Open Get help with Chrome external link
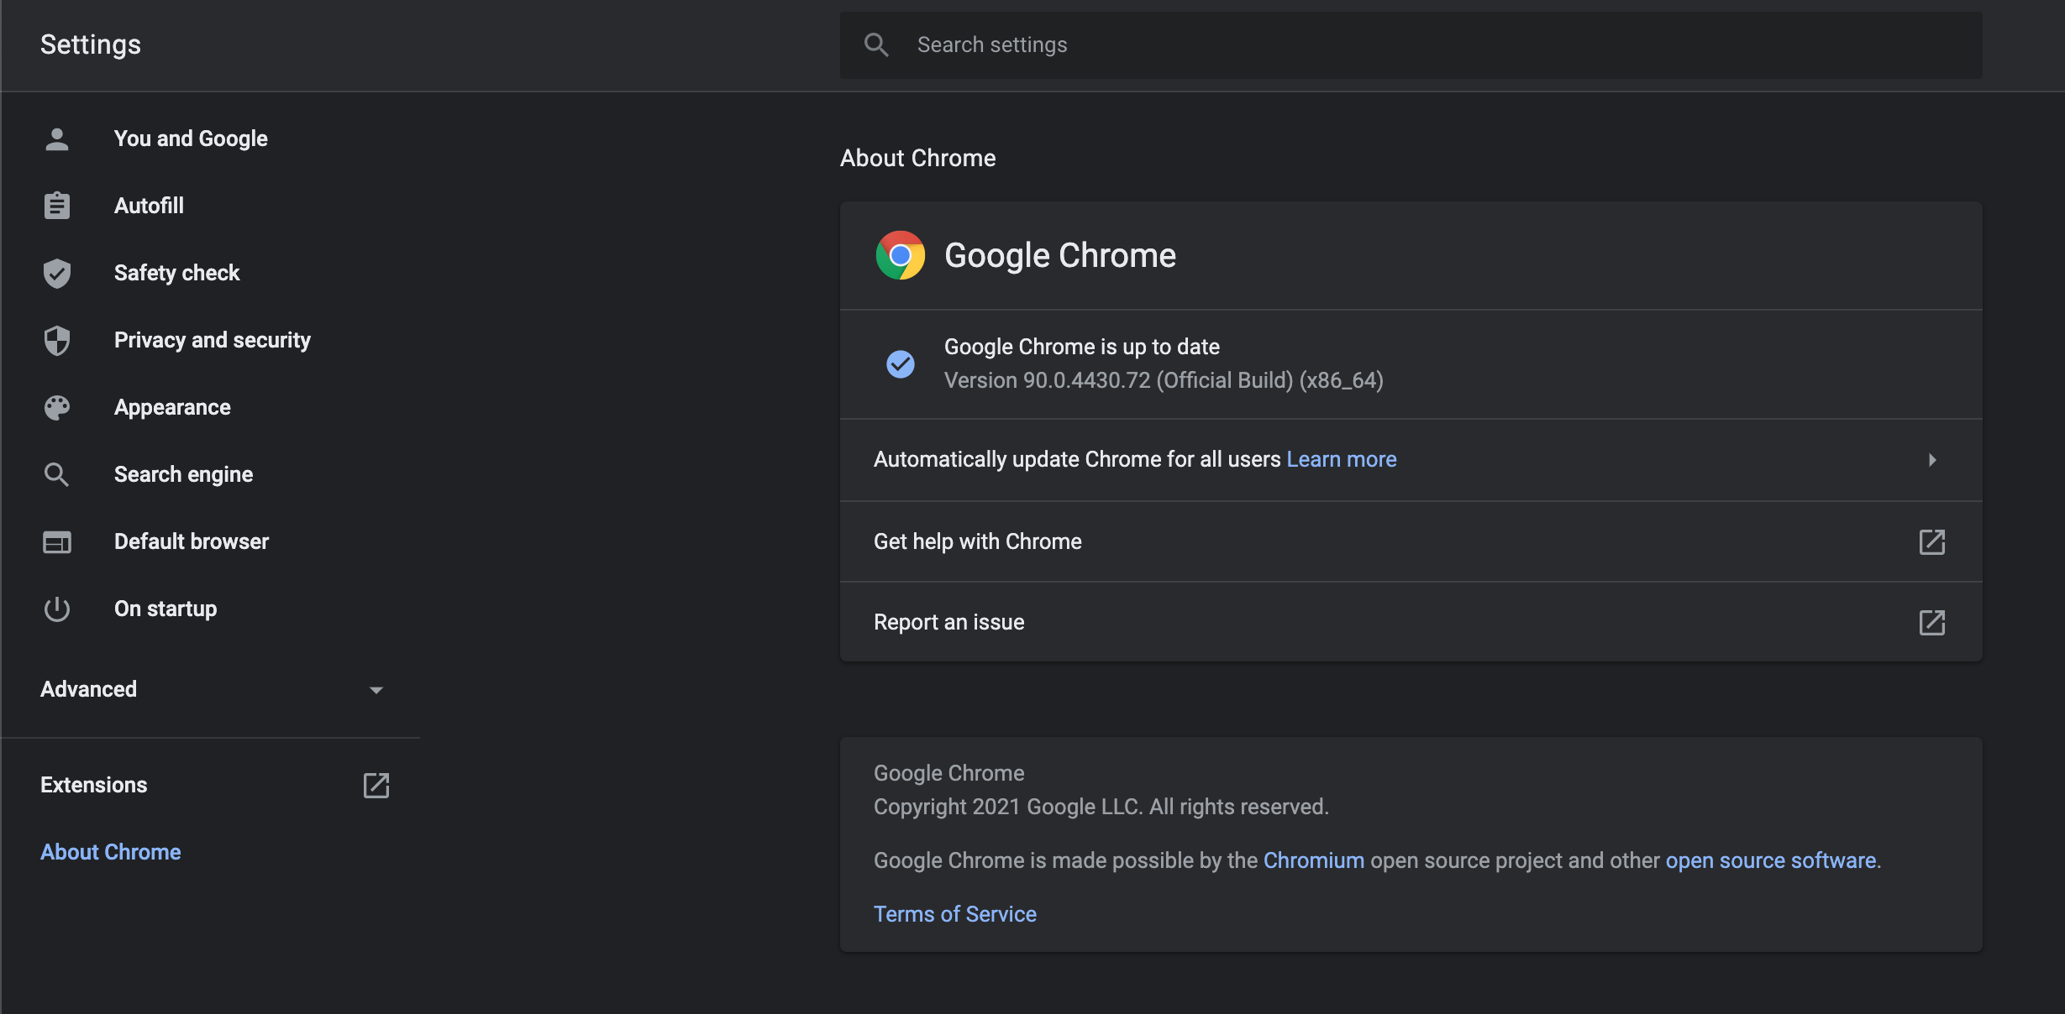The height and width of the screenshot is (1014, 2065). pyautogui.click(x=1931, y=541)
